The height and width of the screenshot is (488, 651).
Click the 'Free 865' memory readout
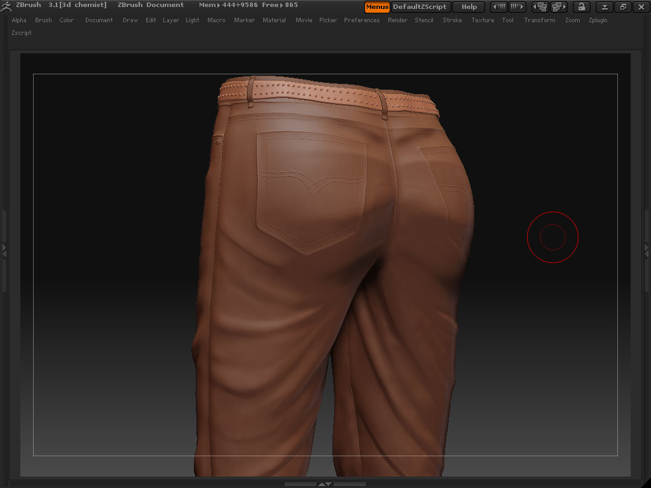point(280,5)
